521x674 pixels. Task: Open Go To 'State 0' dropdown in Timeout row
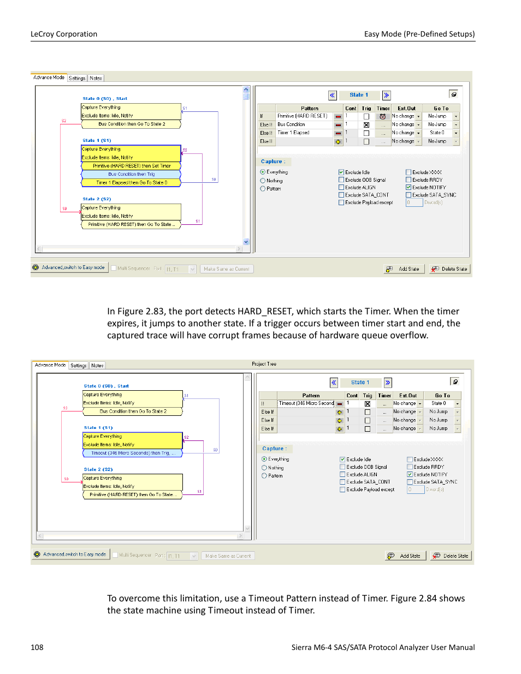tap(458, 404)
